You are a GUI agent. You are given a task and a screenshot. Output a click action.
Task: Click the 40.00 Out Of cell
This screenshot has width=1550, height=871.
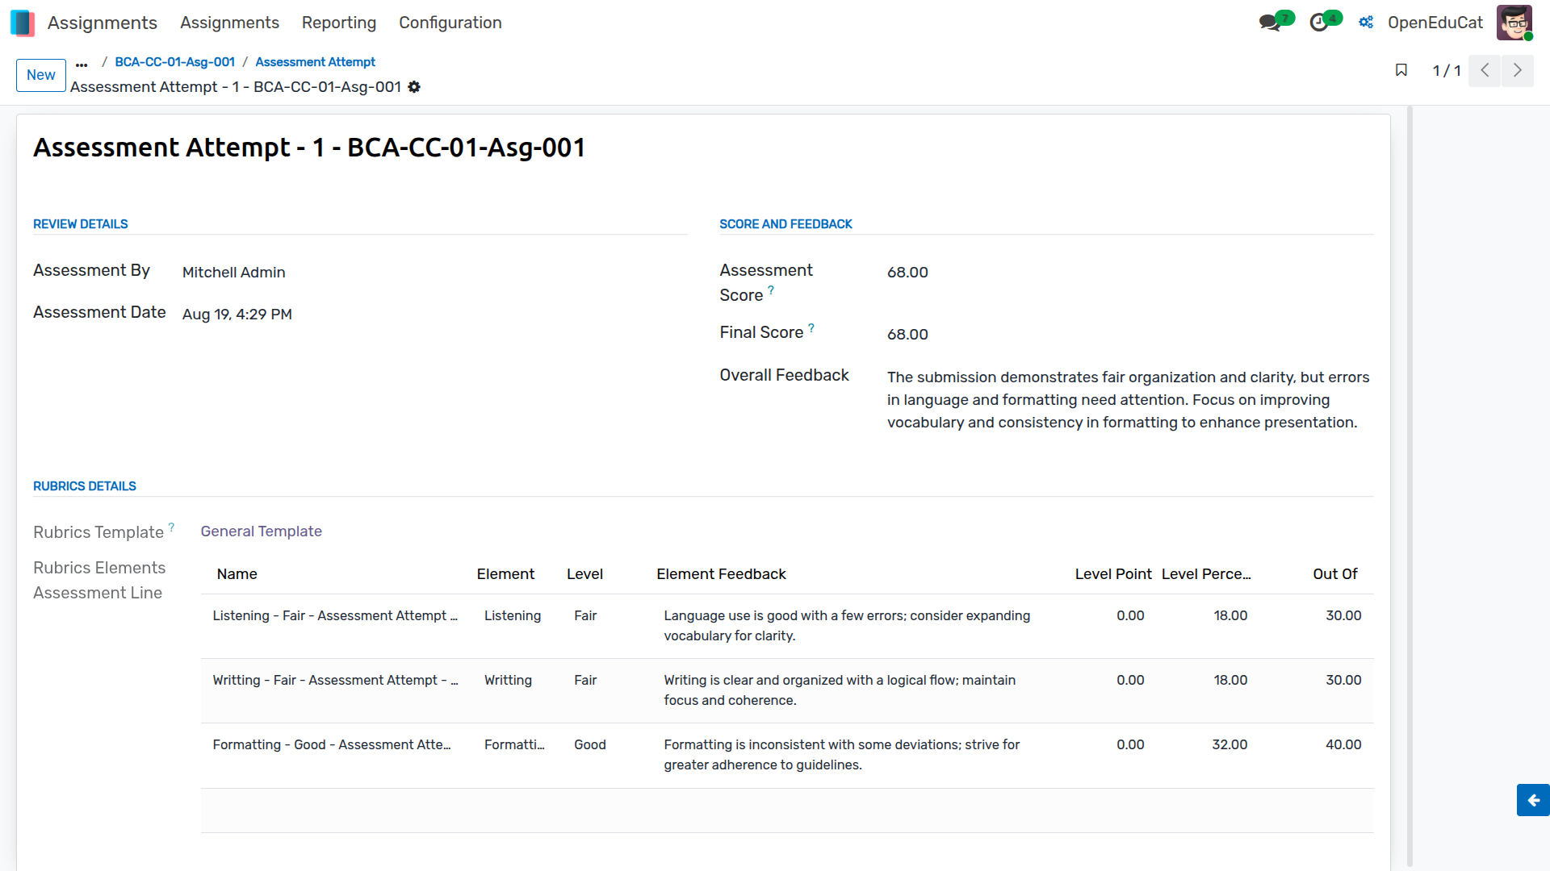(1343, 745)
